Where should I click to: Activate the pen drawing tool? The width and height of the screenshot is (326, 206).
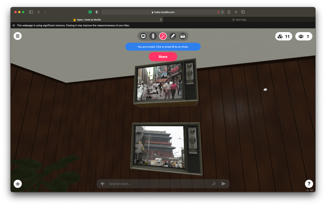tap(173, 36)
